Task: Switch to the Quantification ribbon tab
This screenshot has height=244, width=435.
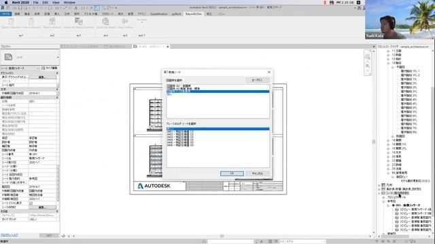Action: pyautogui.click(x=159, y=14)
